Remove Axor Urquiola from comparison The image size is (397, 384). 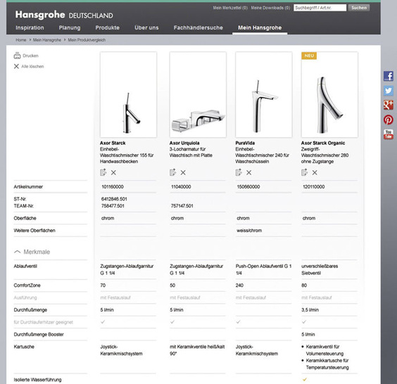point(183,172)
